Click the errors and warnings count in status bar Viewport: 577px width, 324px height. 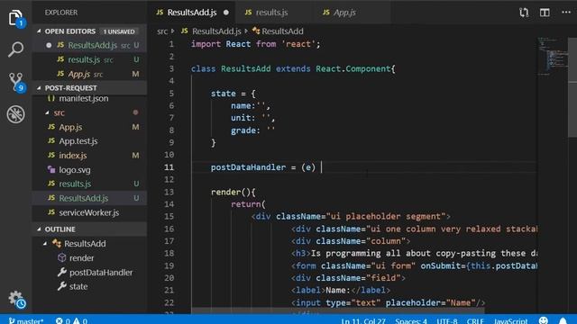click(71, 320)
